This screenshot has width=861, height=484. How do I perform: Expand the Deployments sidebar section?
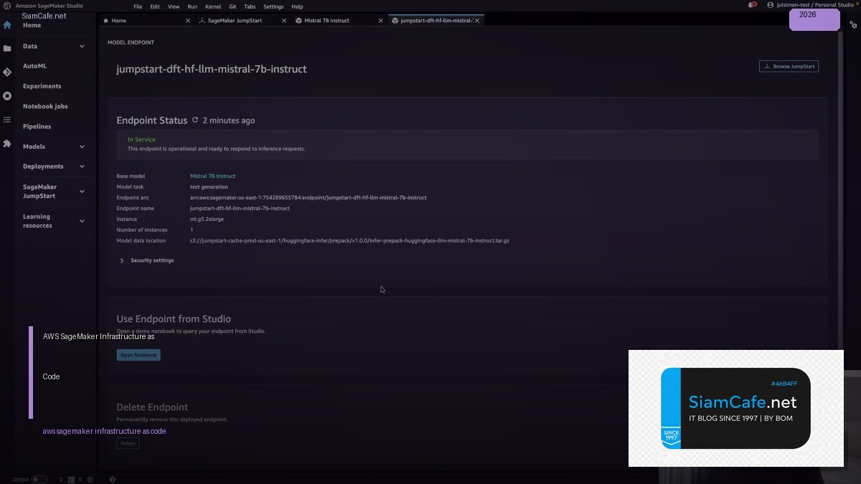(x=82, y=166)
